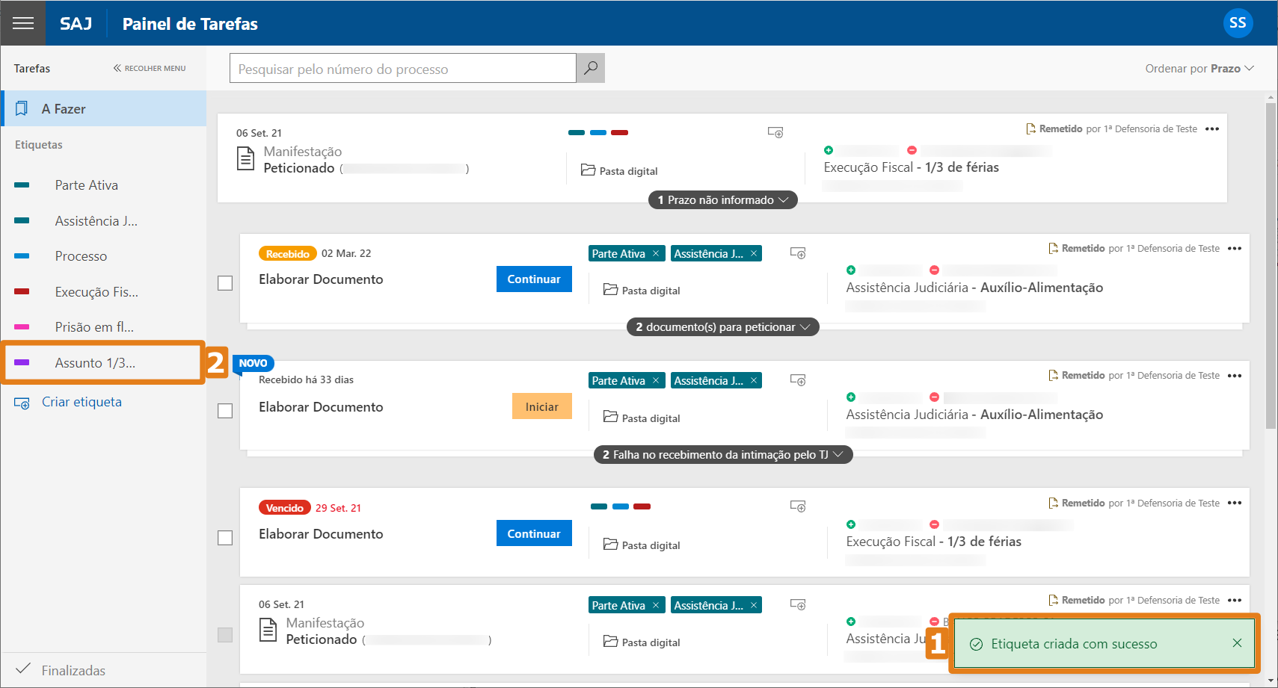This screenshot has height=688, width=1278.
Task: Open Pasta digital of bottom Peticionado task
Action: (x=642, y=642)
